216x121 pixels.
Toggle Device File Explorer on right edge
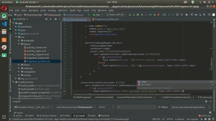pos(214,101)
